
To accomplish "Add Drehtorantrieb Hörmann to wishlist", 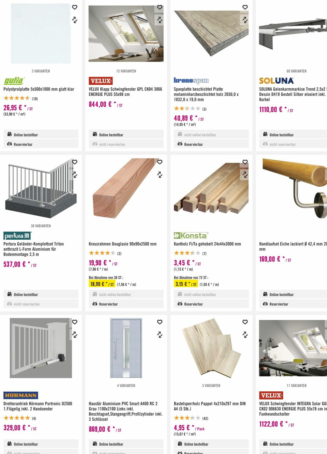I will [x=75, y=322].
